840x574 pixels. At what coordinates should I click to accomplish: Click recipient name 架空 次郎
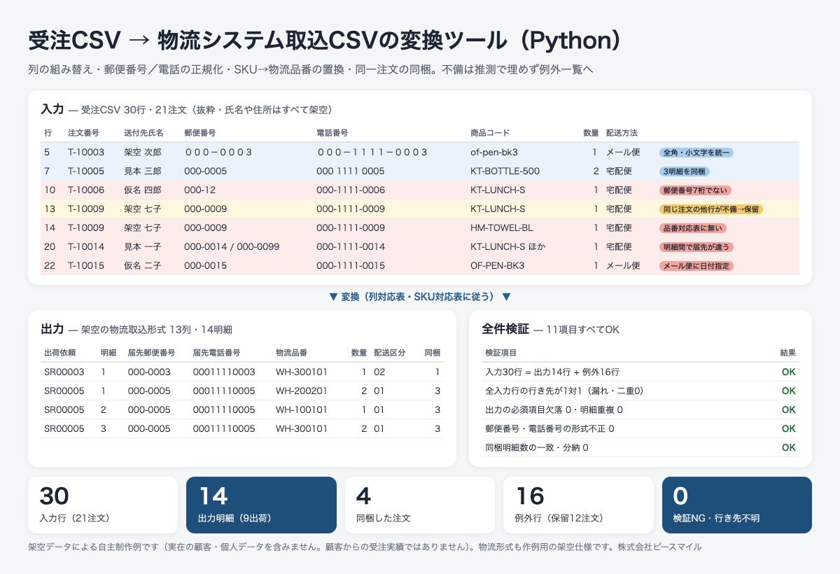[x=143, y=152]
